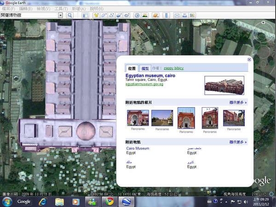276x207 pixels.
Task: Open the media player taskbar icon
Action: click(x=76, y=202)
